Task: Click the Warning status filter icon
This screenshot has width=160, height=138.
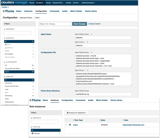Action: coord(6,48)
